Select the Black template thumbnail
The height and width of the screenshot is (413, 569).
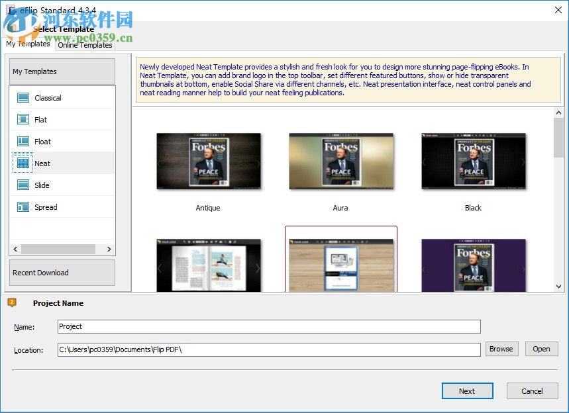pyautogui.click(x=473, y=161)
